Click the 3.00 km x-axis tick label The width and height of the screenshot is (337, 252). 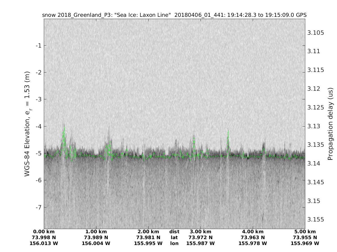point(201,232)
